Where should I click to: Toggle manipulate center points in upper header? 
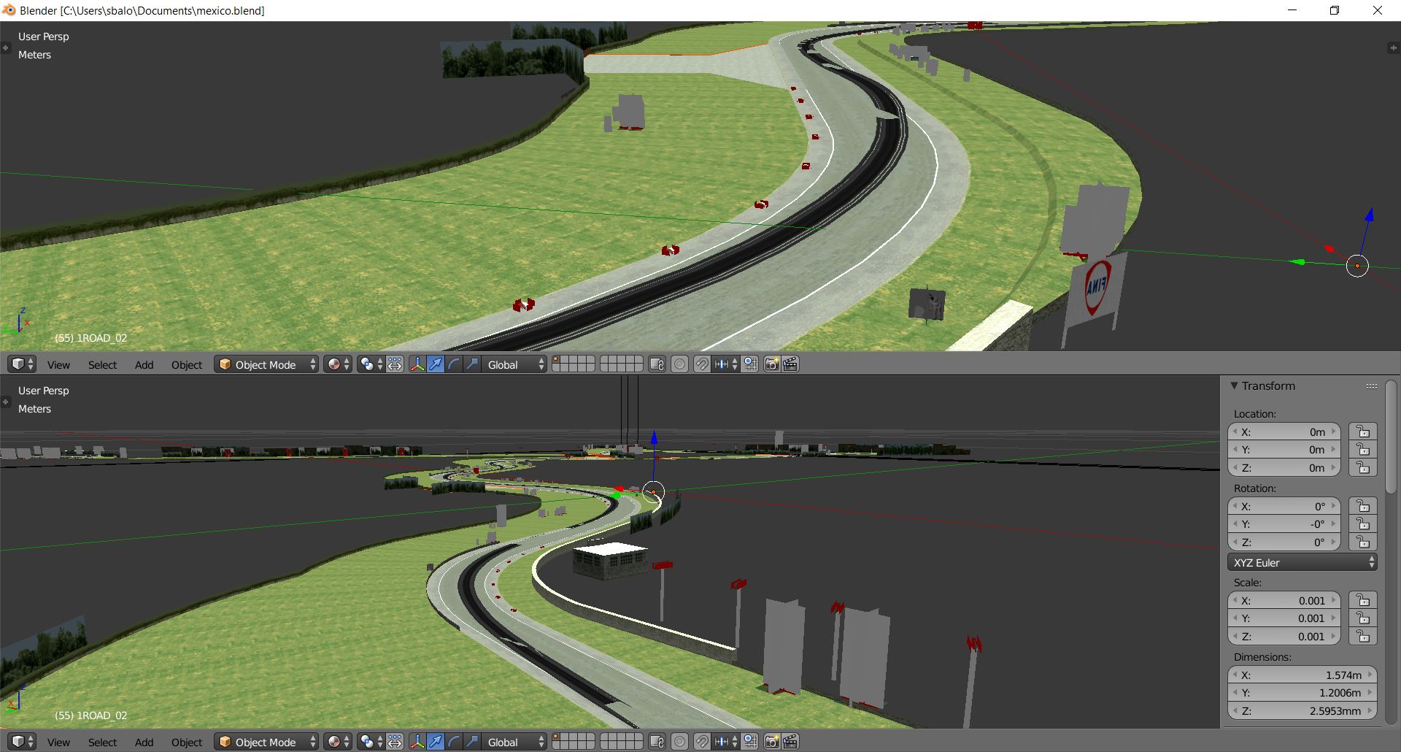click(x=395, y=364)
